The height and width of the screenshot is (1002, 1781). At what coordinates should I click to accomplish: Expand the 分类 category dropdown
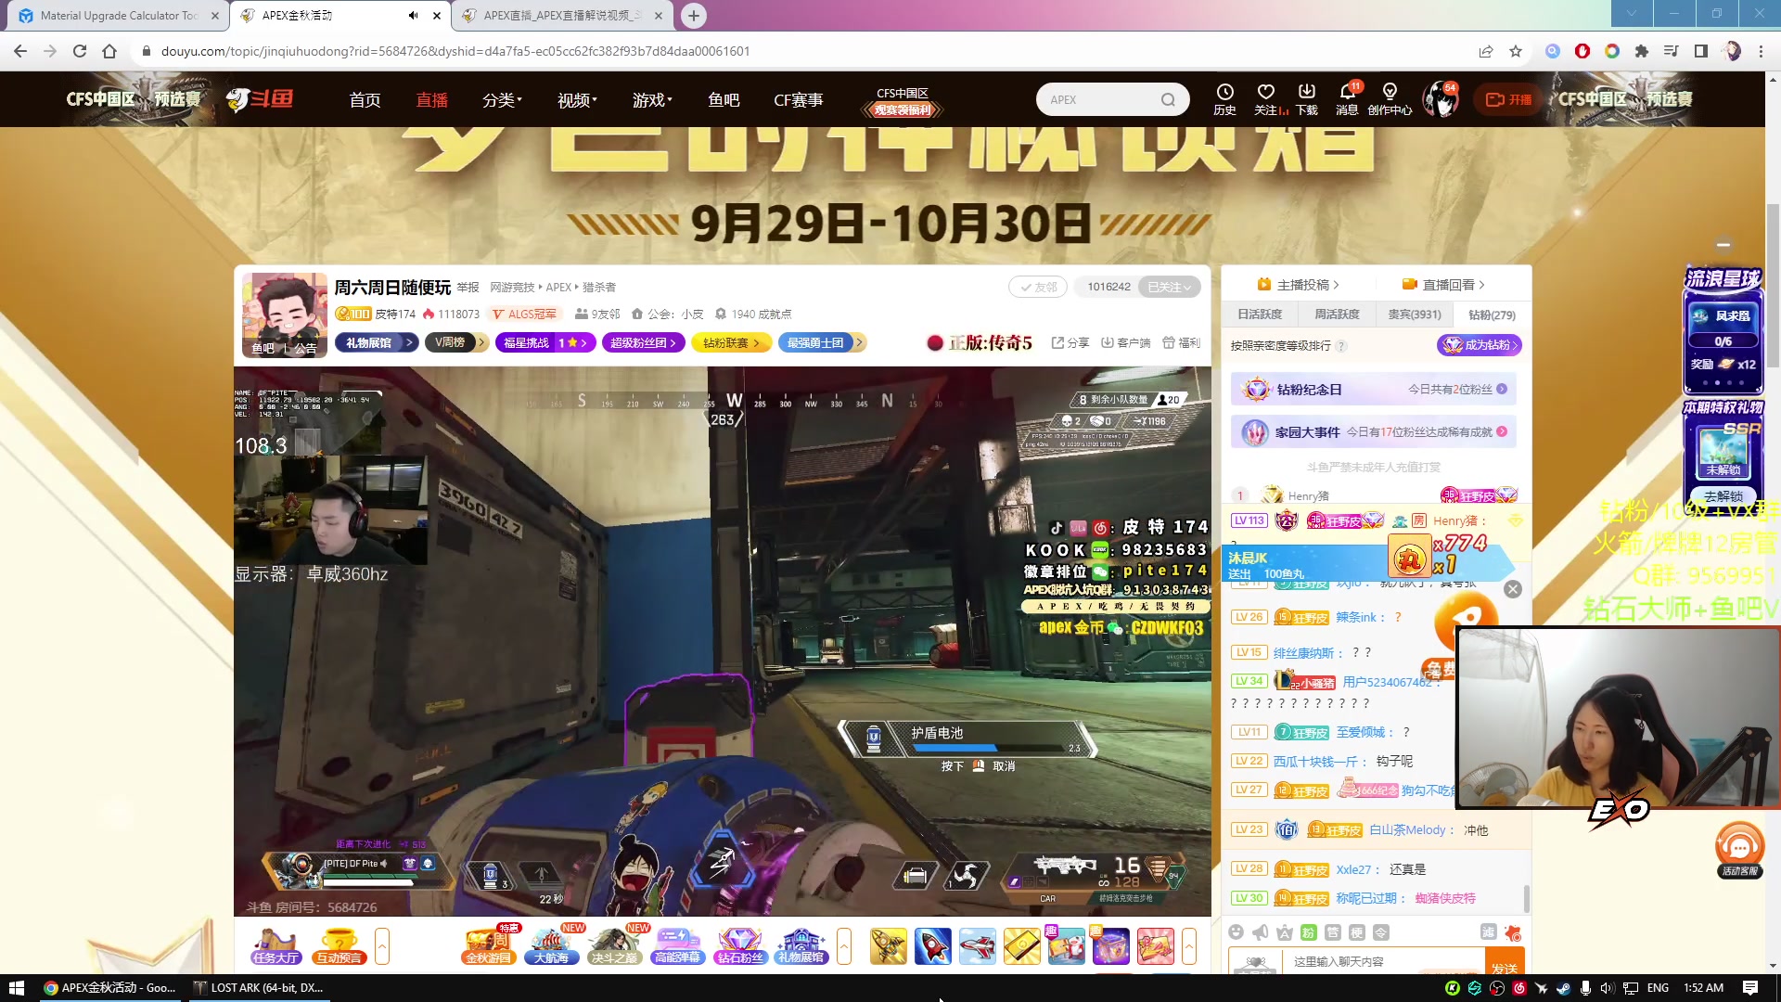[502, 99]
